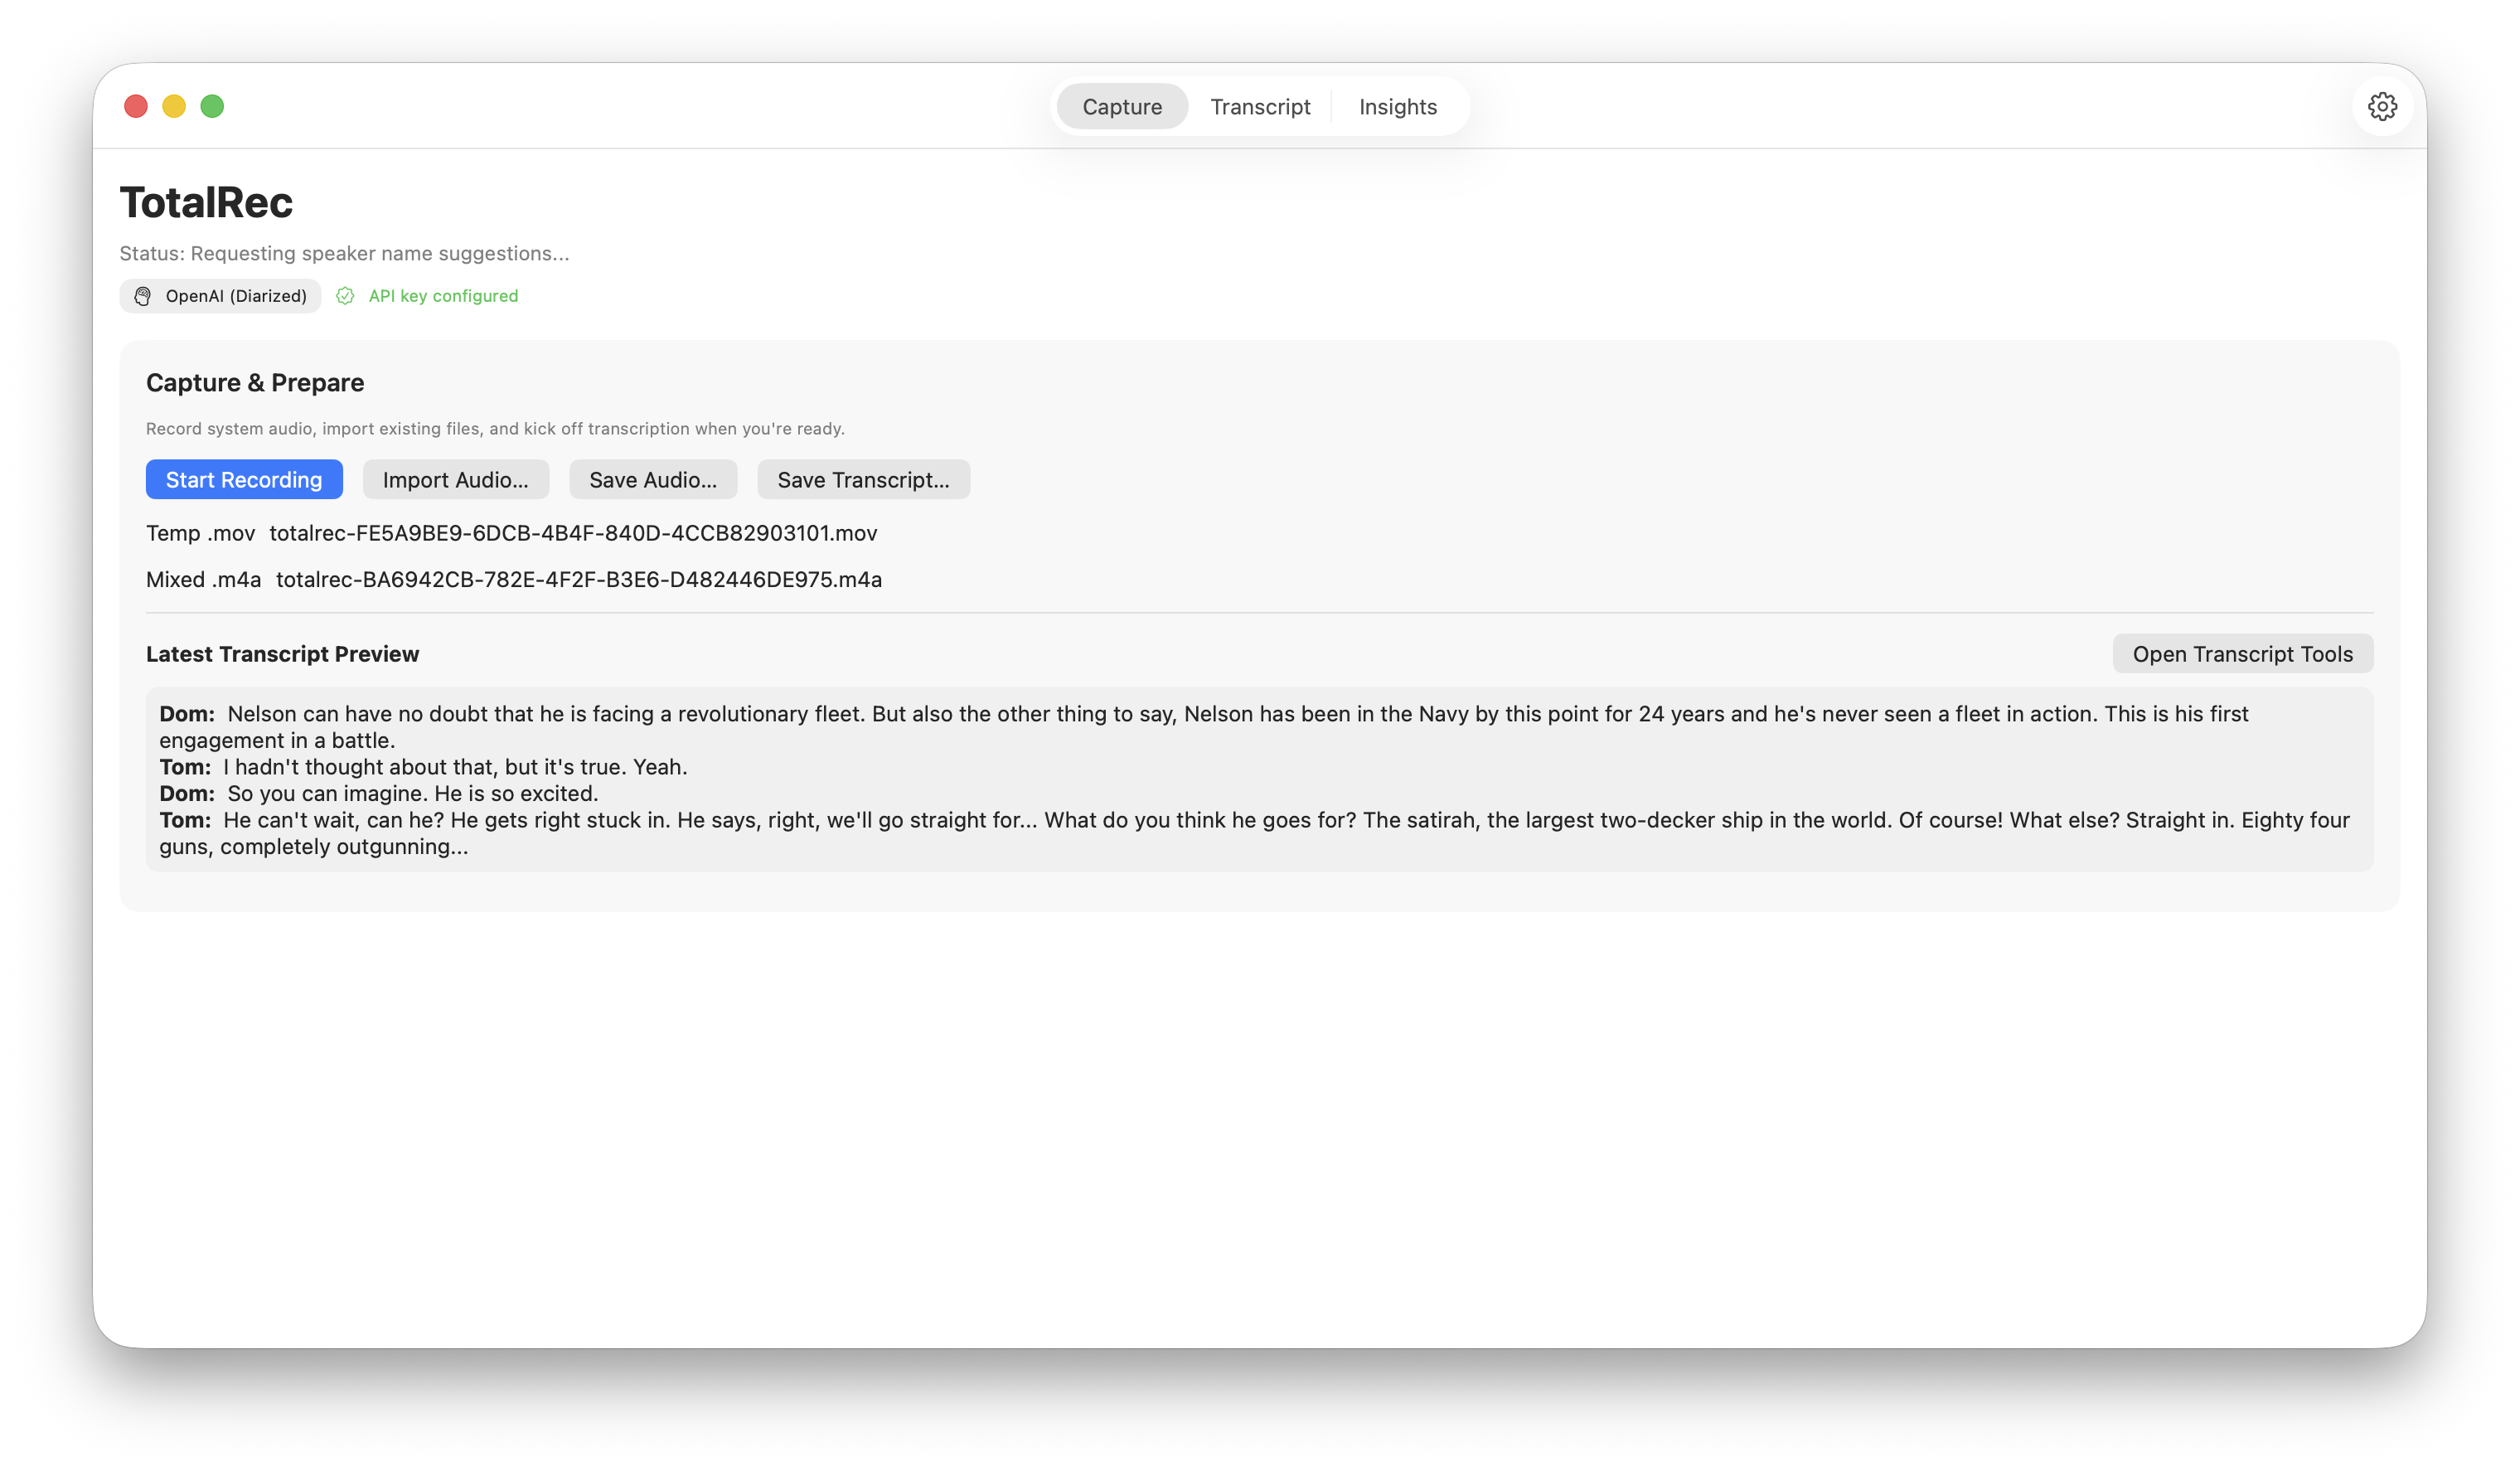Click the API key configured checkmark icon
The height and width of the screenshot is (1471, 2520).
click(x=345, y=296)
